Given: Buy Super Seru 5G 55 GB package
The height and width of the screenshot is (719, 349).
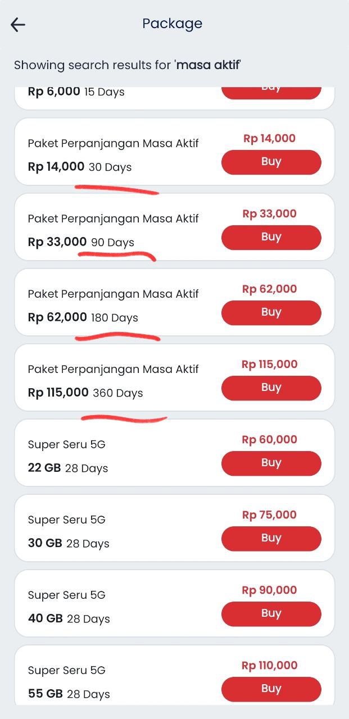Looking at the screenshot, I should click(x=271, y=689).
